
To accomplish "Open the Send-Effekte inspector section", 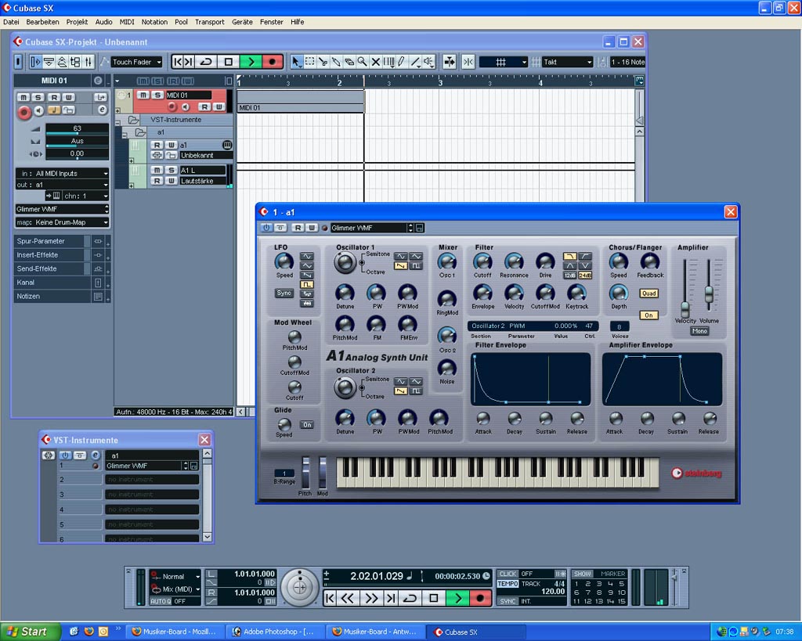I will tap(49, 269).
